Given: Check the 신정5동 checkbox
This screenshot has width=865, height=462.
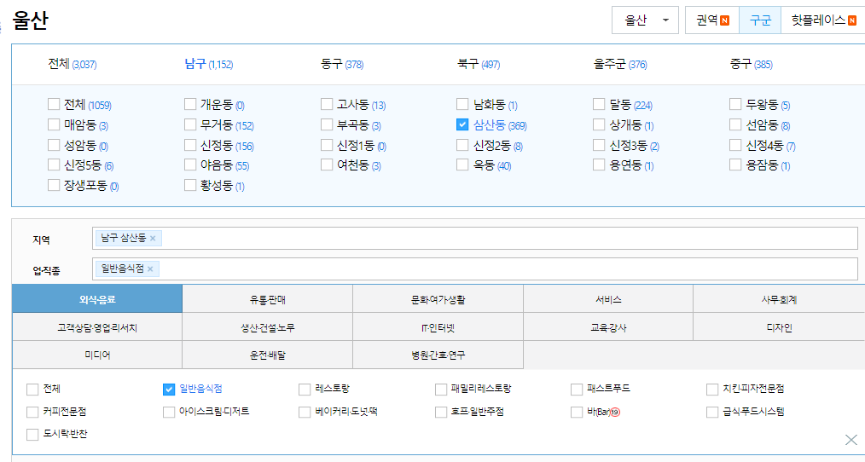Looking at the screenshot, I should click(54, 165).
